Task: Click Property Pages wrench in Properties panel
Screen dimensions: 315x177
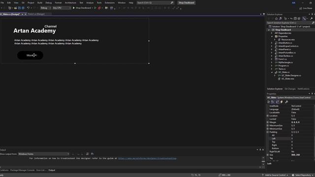Action: pyautogui.click(x=286, y=102)
